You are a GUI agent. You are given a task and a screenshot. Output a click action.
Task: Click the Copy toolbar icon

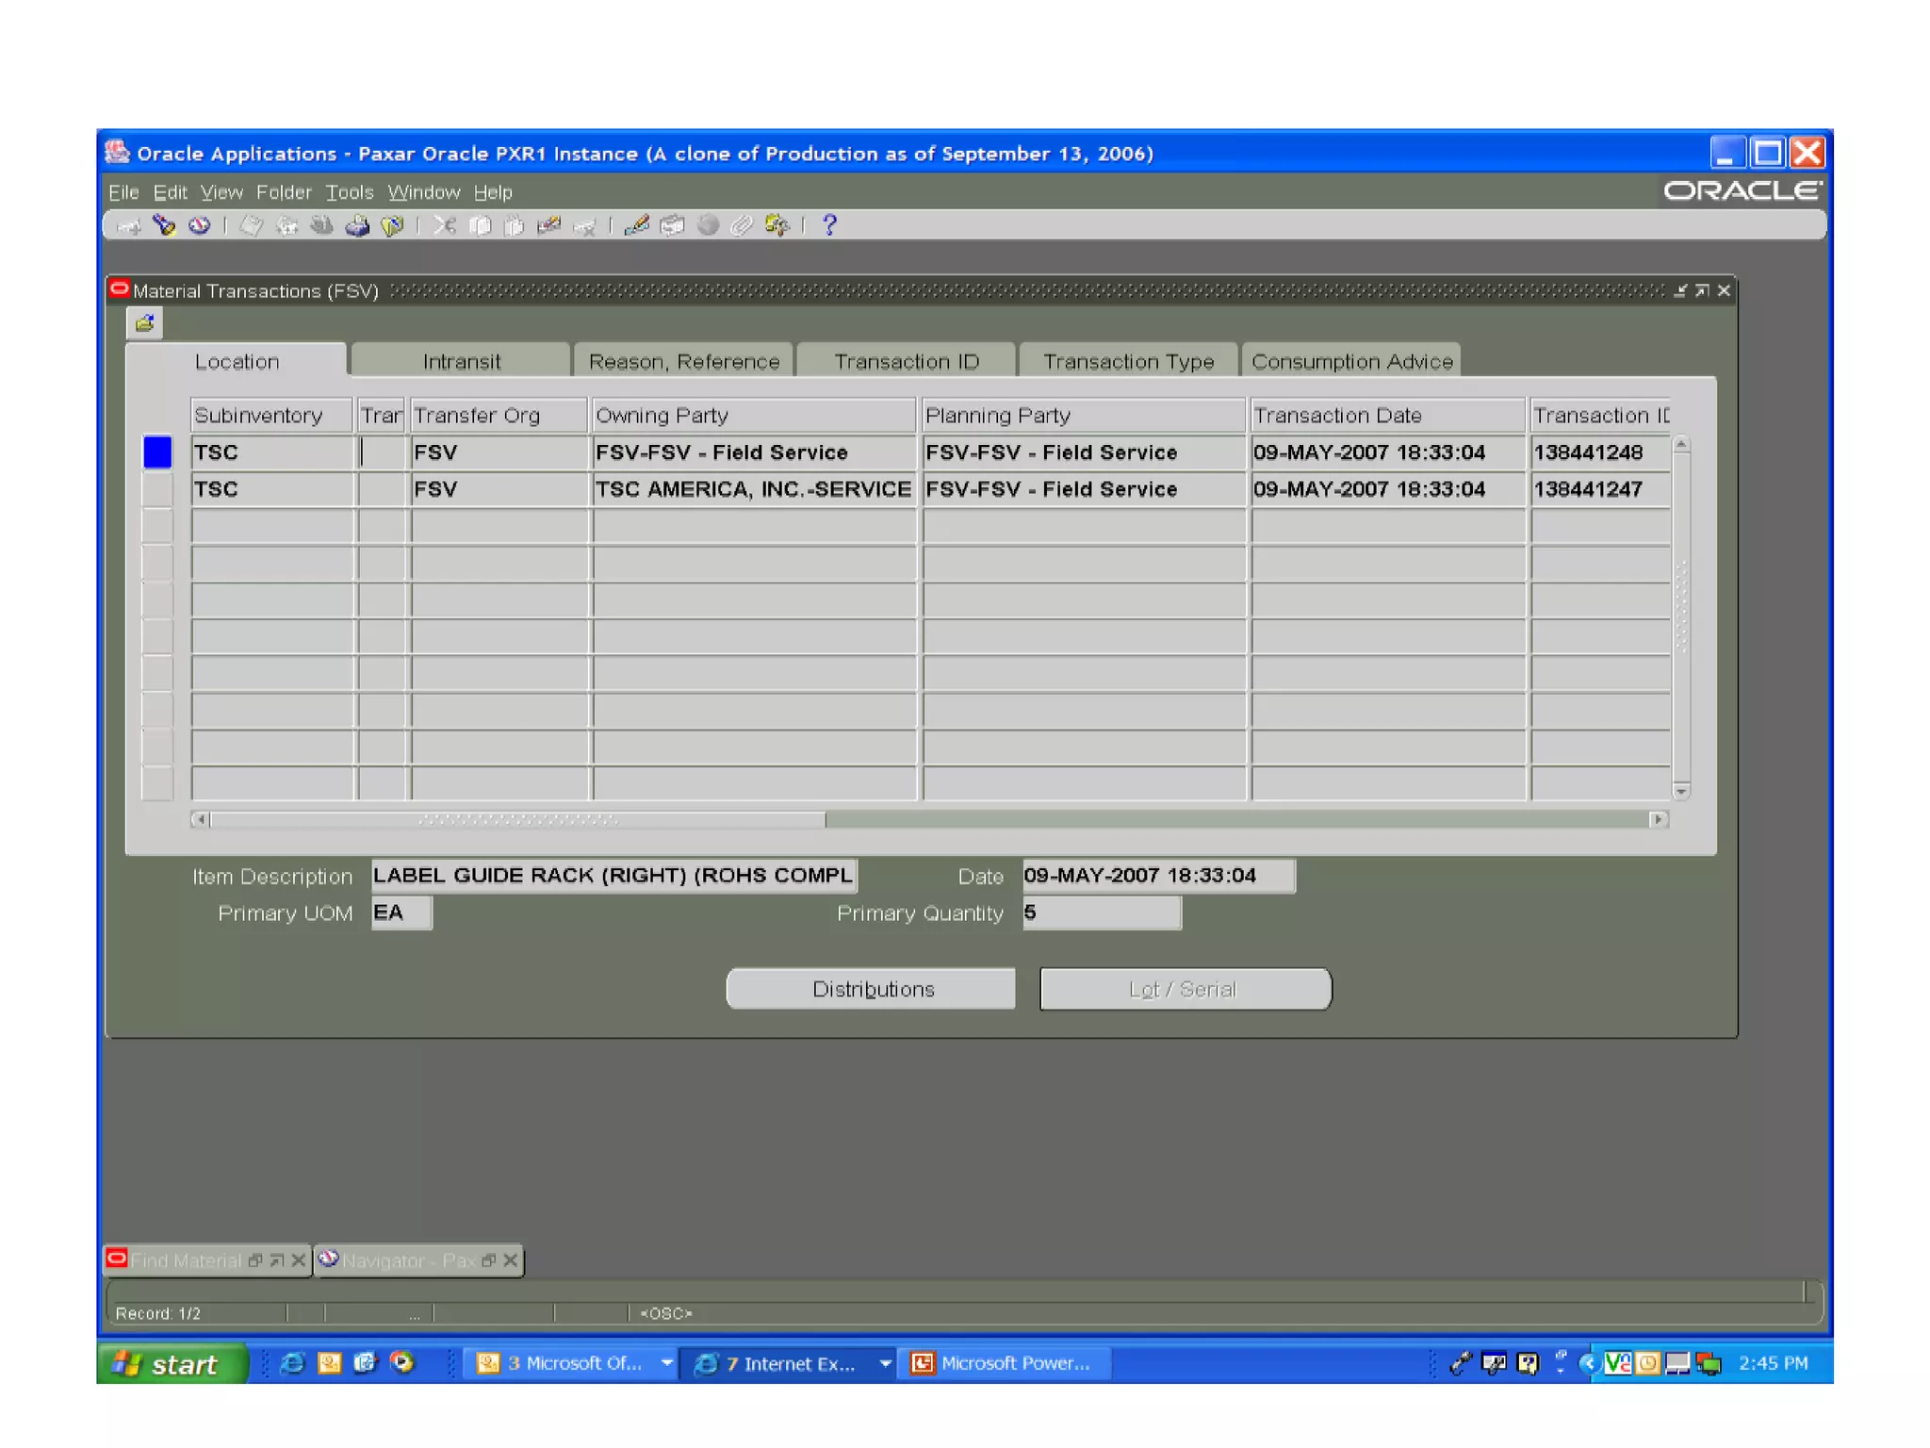pyautogui.click(x=480, y=226)
